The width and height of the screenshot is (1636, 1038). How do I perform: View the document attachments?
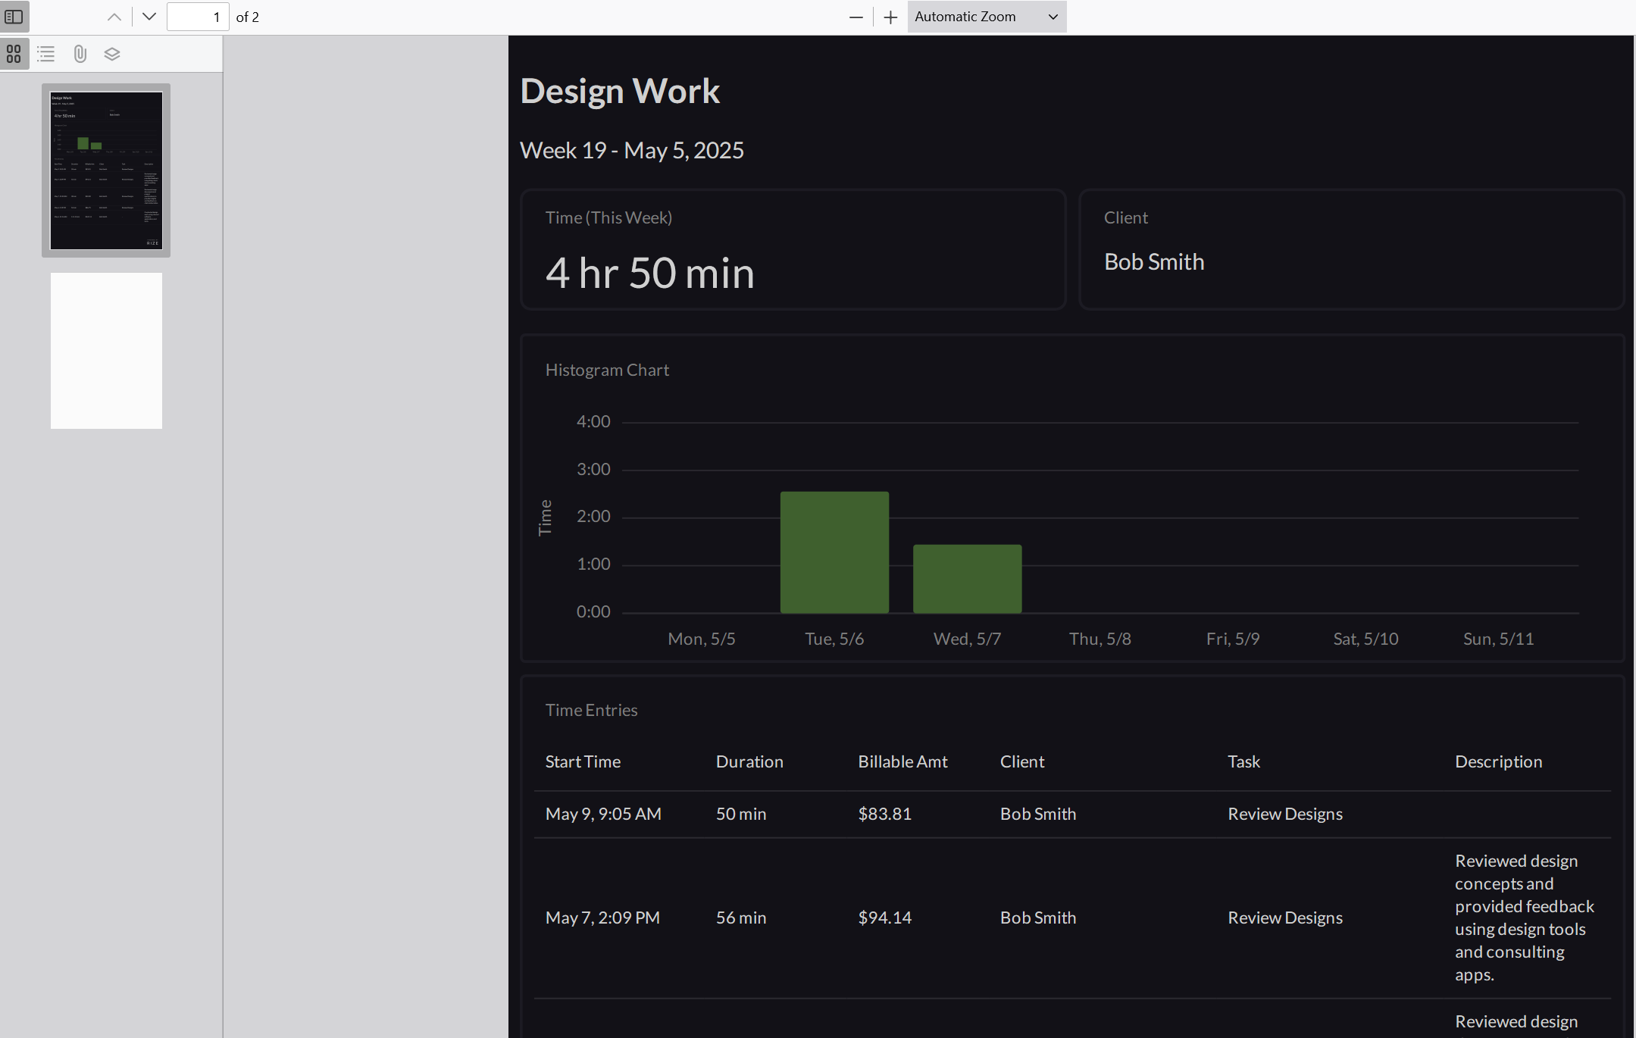(x=79, y=54)
